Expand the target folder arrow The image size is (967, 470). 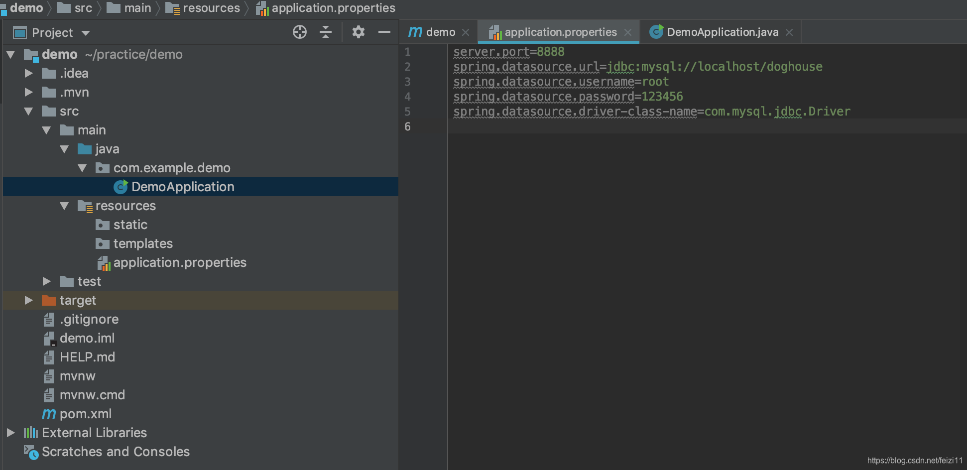click(29, 300)
